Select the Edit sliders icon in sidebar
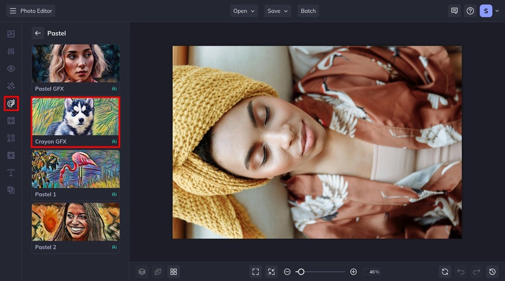The height and width of the screenshot is (281, 505). click(11, 51)
